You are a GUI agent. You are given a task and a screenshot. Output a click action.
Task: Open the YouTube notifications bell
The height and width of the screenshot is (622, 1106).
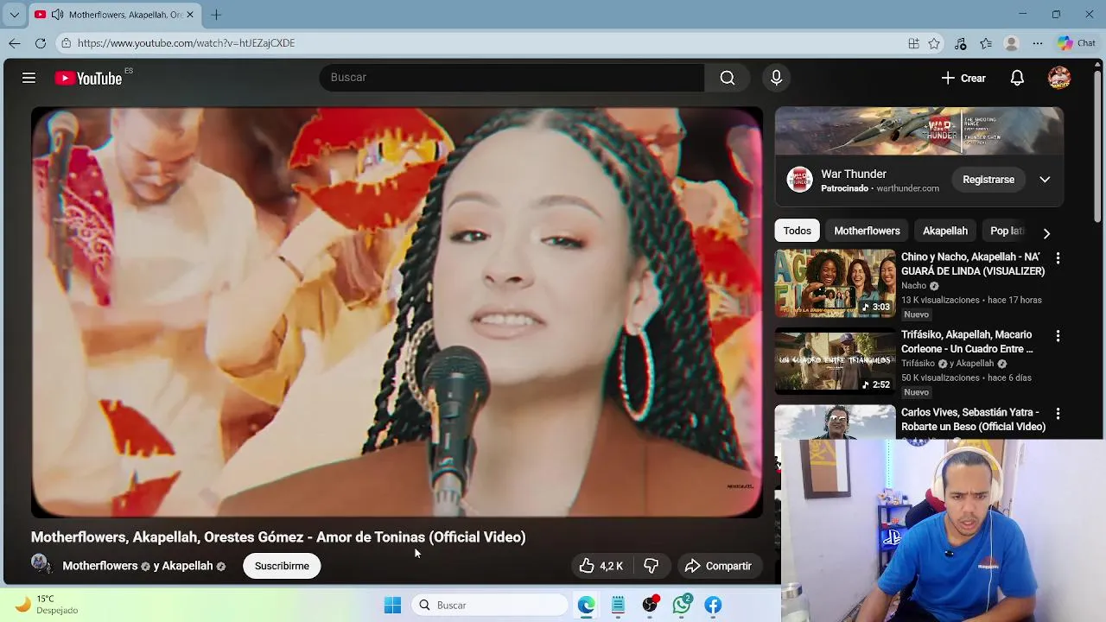1017,78
